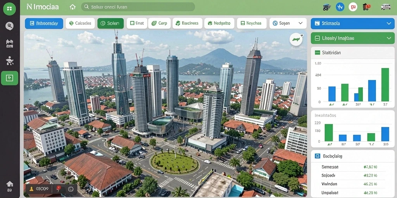Click the magnifier search icon in left sidebar
The height and width of the screenshot is (198, 397).
point(9,26)
